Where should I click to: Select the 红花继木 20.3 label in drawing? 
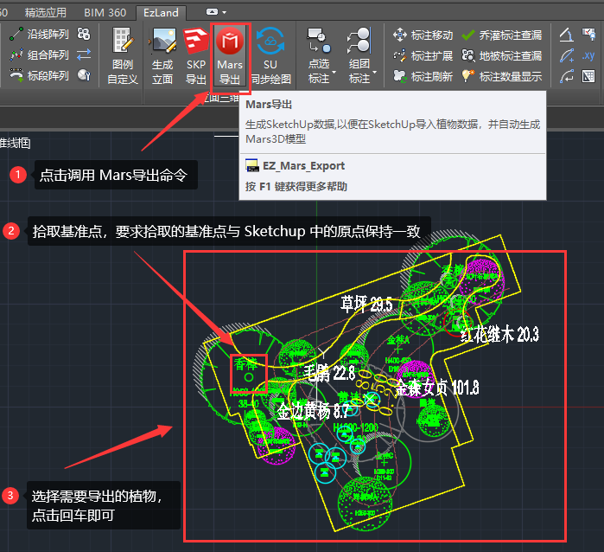pos(500,334)
